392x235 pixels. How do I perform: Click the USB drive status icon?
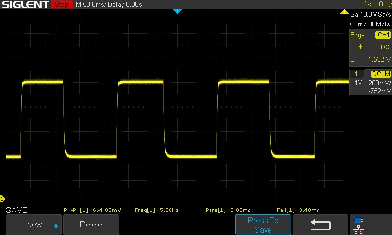[358, 220]
